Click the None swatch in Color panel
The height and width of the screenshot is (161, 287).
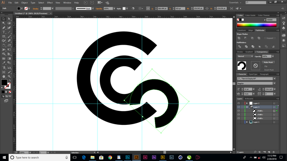pos(238,20)
